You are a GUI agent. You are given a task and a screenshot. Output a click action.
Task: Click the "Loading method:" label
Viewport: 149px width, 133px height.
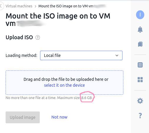tap(21, 55)
